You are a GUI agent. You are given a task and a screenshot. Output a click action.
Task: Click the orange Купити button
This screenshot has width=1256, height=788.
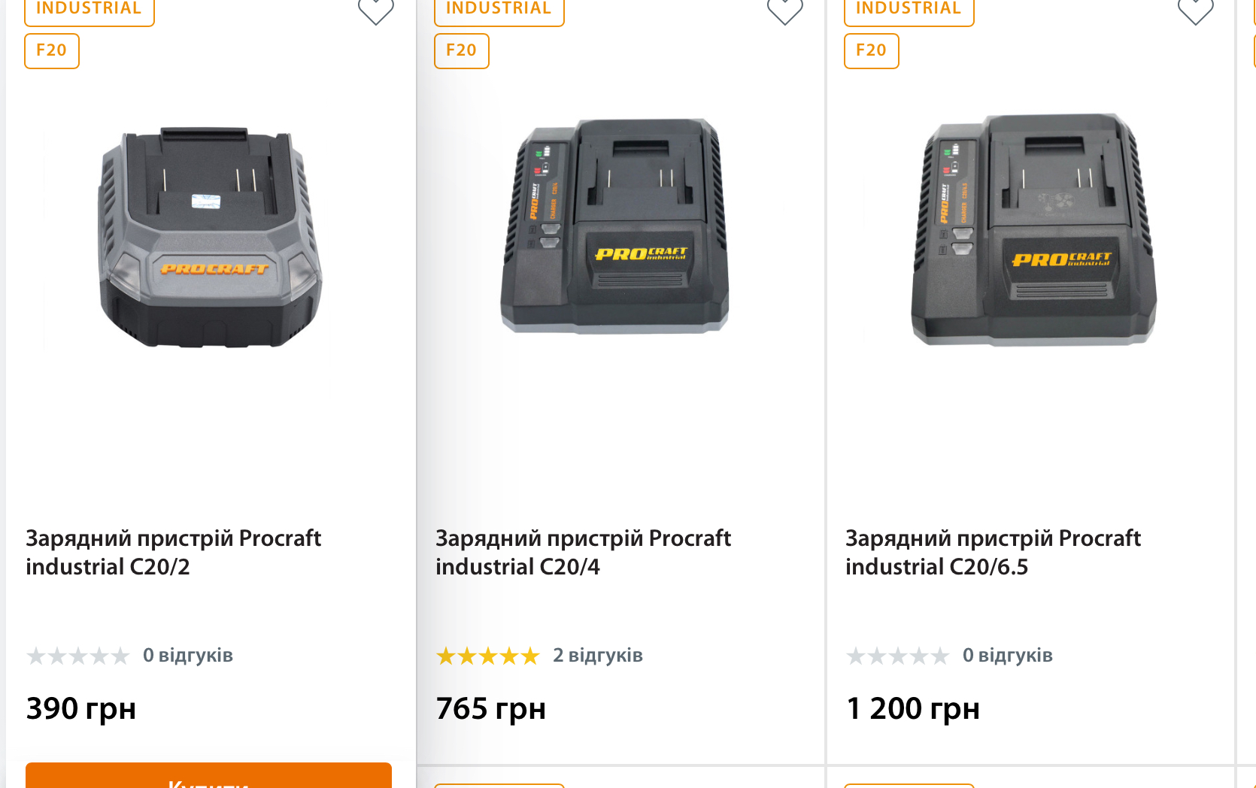[208, 777]
